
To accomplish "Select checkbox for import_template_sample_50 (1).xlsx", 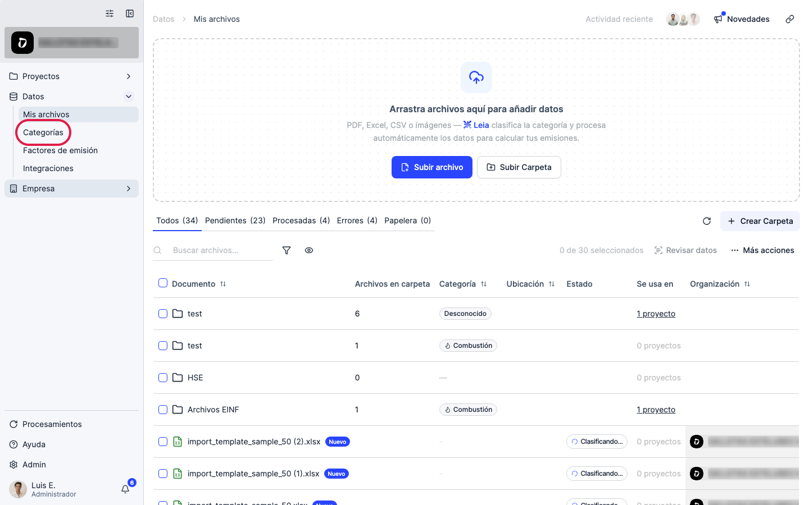I will point(163,474).
